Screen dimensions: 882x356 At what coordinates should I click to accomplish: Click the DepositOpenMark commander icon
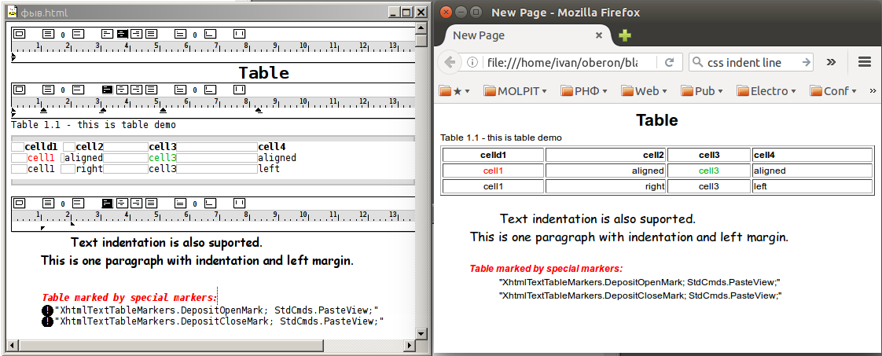pyautogui.click(x=48, y=310)
